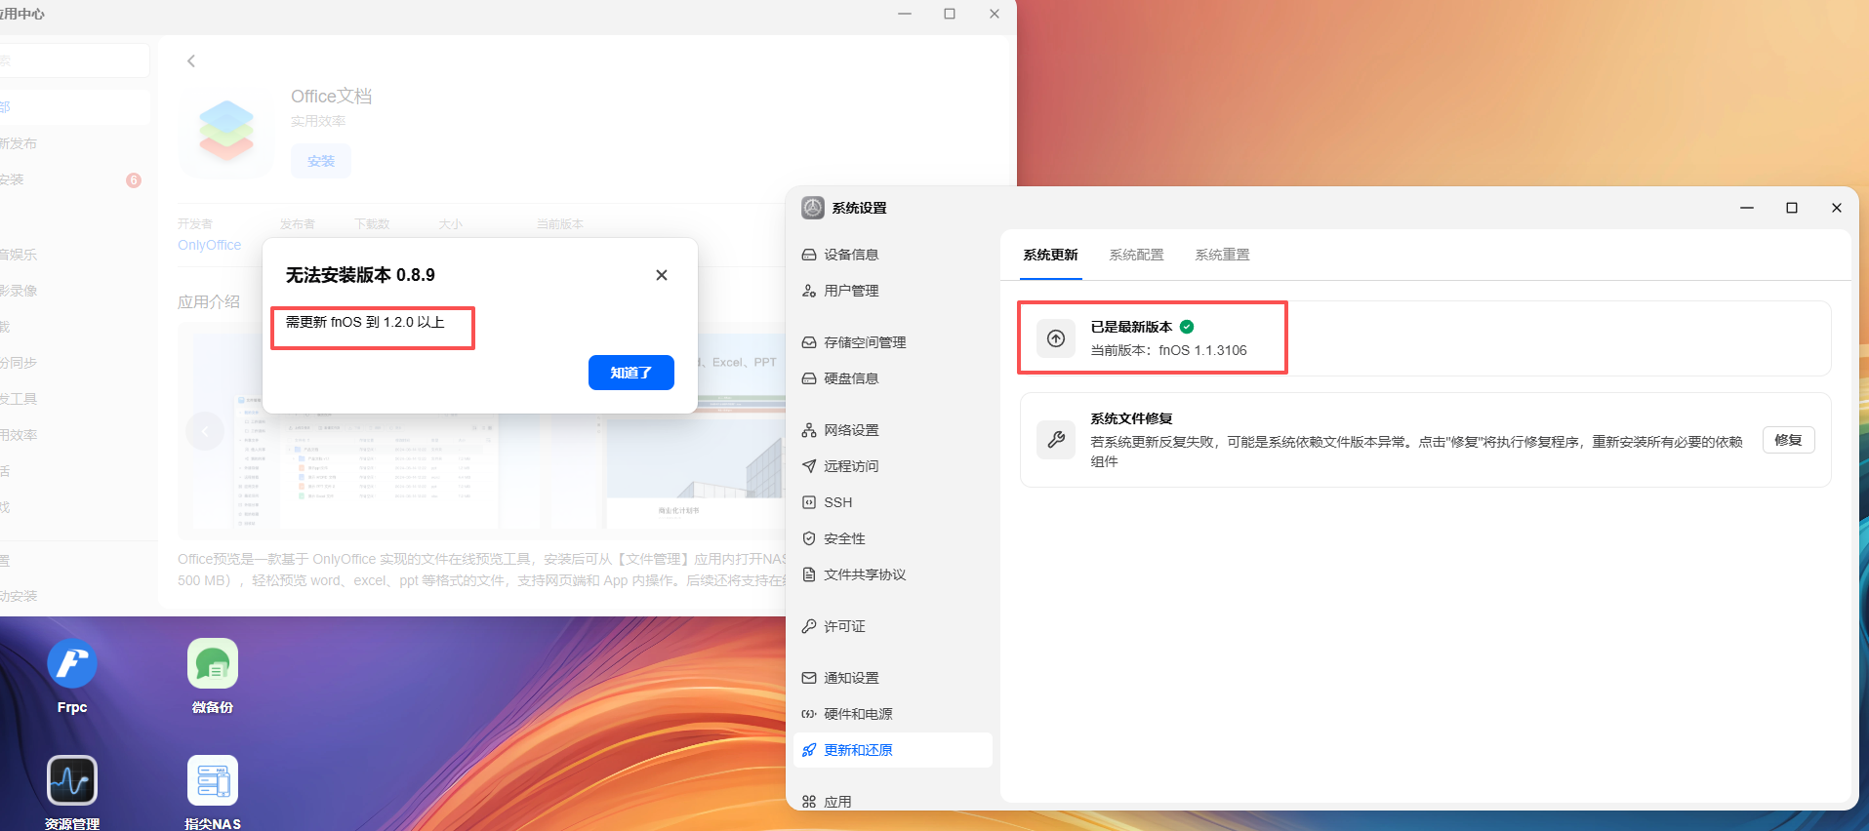Show previous screenshot in app carousel
This screenshot has width=1869, height=831.
click(205, 431)
